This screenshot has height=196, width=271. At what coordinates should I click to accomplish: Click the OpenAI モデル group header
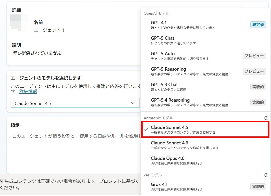tap(156, 13)
